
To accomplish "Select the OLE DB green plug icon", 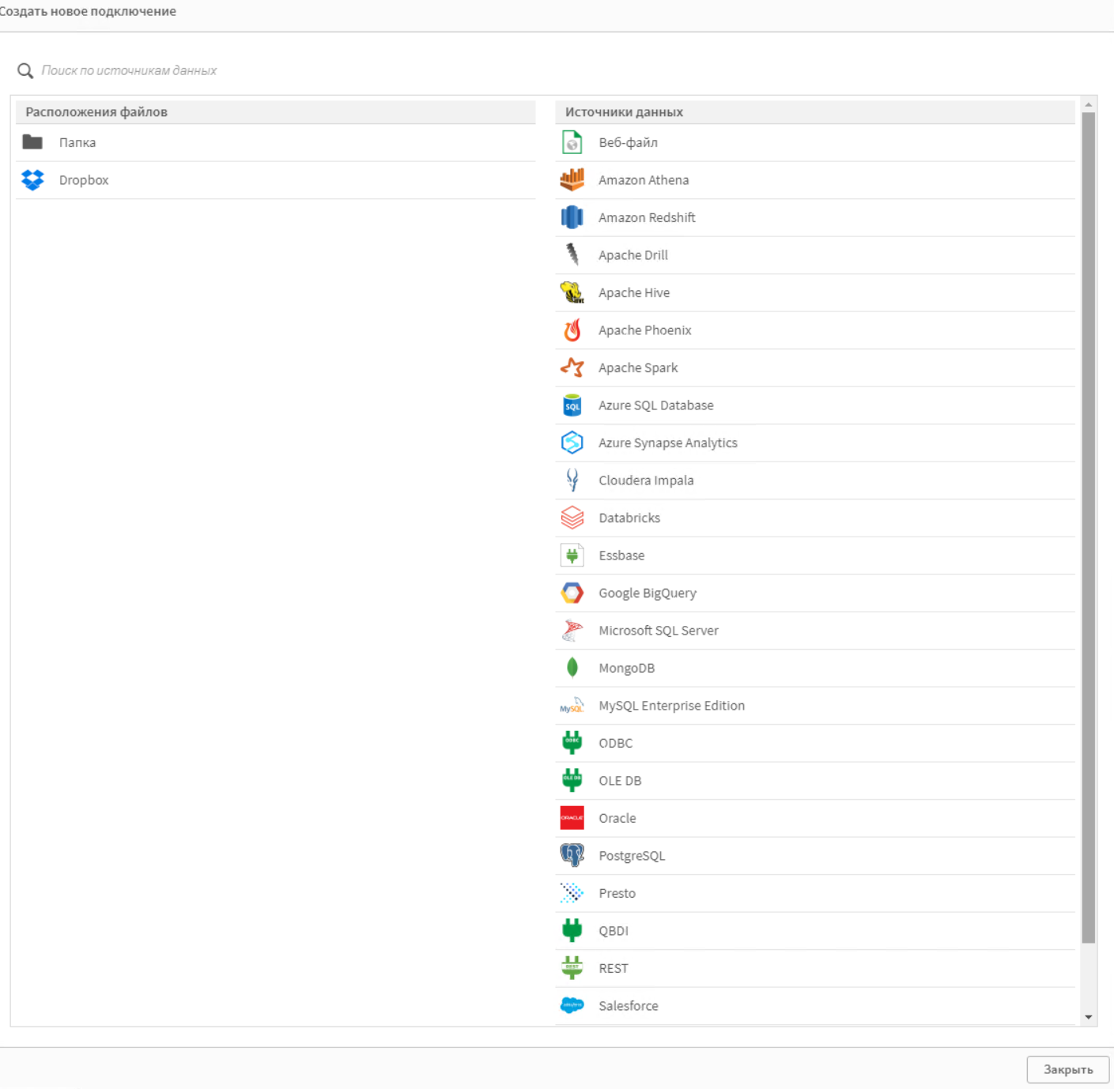I will (x=572, y=781).
